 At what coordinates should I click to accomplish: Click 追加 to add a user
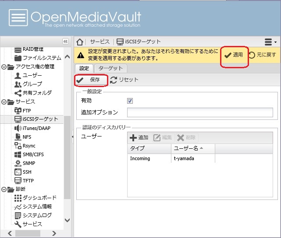(x=139, y=138)
